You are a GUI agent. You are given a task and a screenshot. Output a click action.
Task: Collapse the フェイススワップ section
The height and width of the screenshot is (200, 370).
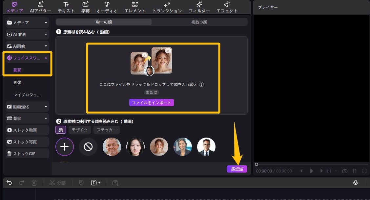pos(47,58)
